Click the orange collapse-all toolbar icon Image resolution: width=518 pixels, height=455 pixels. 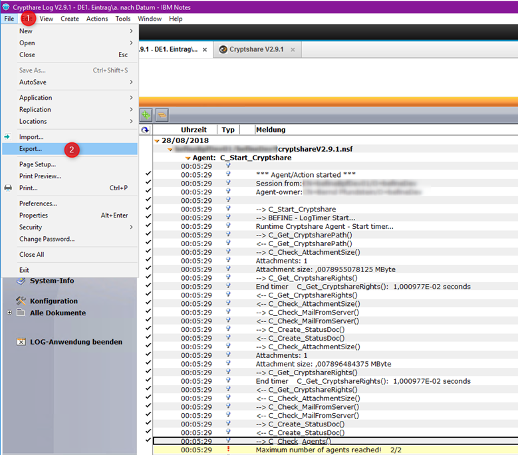162,114
